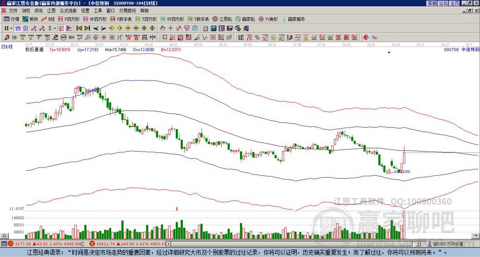Open the 9P四方形 tool
This screenshot has height=257, width=480.
coord(95,19)
